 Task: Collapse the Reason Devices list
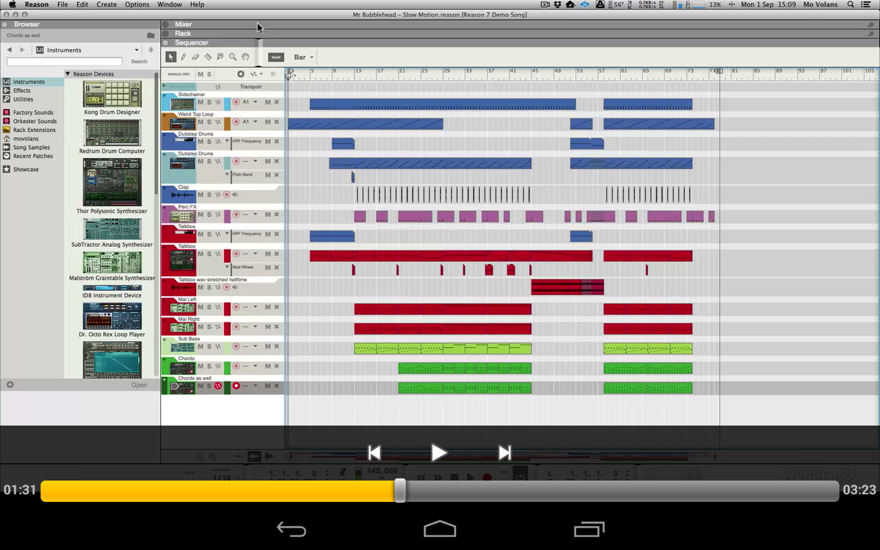68,74
